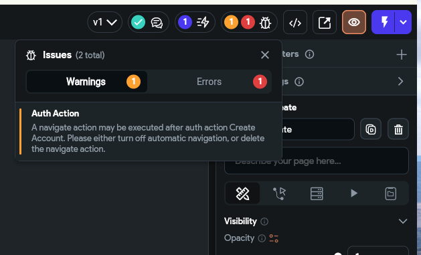Click the Opacity value field

(x=378, y=251)
